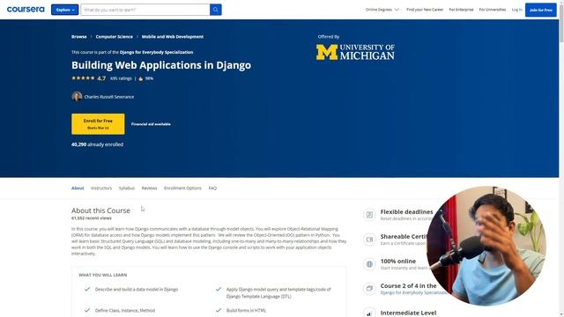Click the checkmark beside 'Build forms in HTML'
Screen dimensions: 564x317
pyautogui.click(x=219, y=310)
